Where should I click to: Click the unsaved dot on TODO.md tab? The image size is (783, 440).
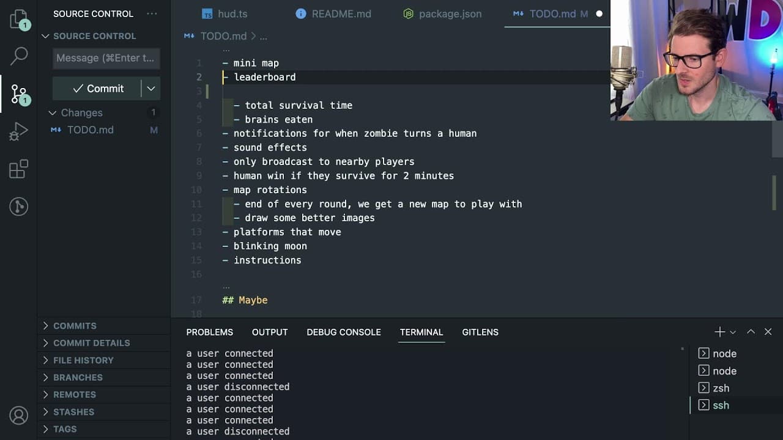[599, 13]
